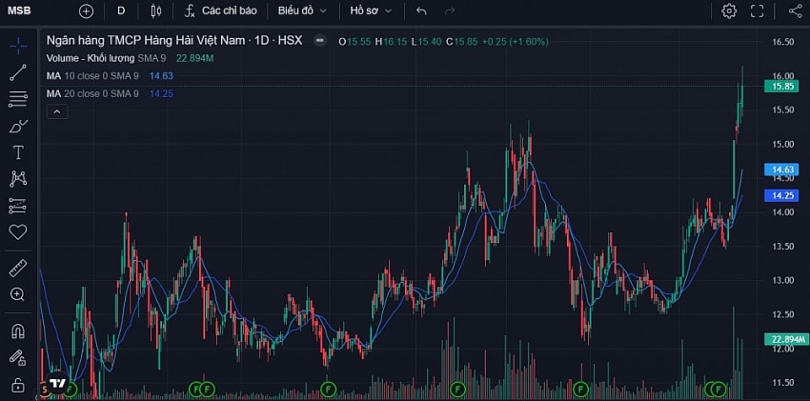Activate the zoom in tool
Image resolution: width=810 pixels, height=401 pixels.
click(x=18, y=294)
